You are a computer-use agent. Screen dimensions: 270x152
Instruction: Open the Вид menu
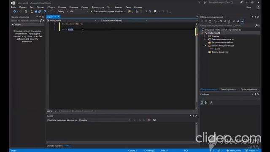click(x=32, y=7)
